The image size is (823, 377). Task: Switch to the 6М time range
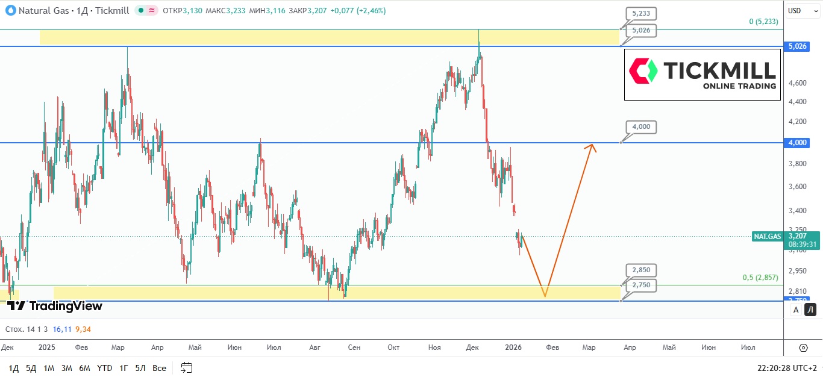(84, 368)
